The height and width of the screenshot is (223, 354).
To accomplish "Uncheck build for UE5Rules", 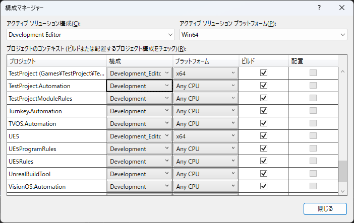I will click(264, 161).
